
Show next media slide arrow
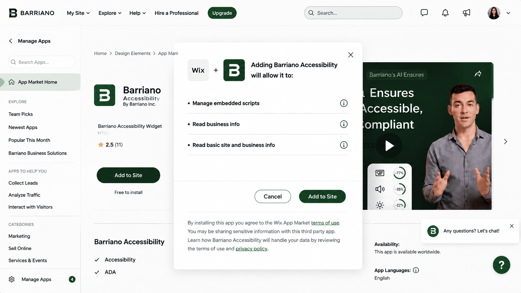(x=505, y=142)
